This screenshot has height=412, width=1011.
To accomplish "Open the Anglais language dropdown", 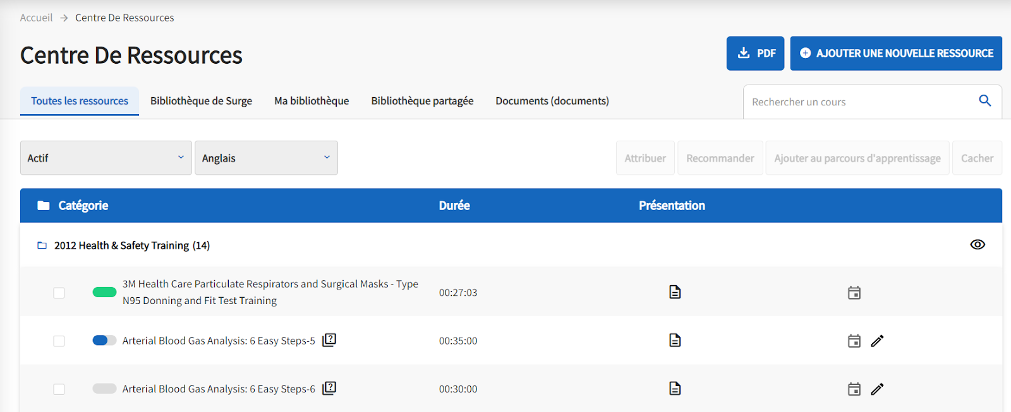I will [266, 158].
